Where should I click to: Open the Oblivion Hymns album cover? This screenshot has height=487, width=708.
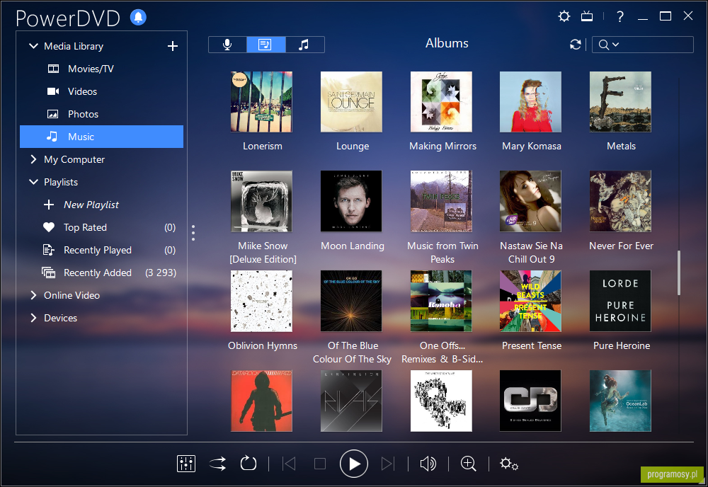pos(261,301)
